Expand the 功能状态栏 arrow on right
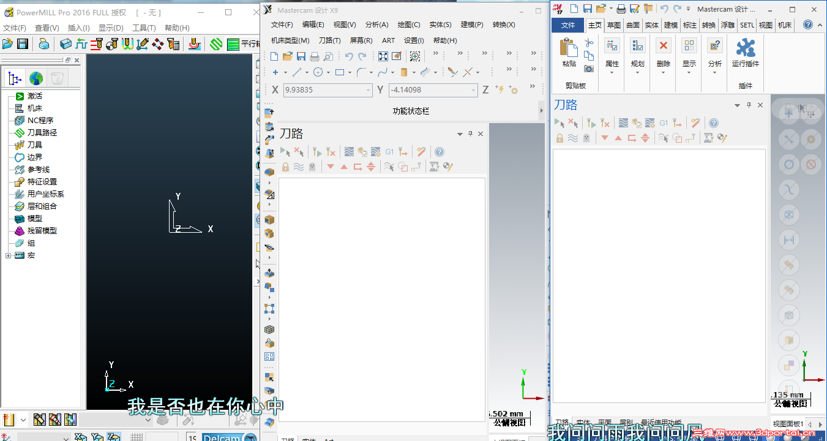827x441 pixels. 541,111
